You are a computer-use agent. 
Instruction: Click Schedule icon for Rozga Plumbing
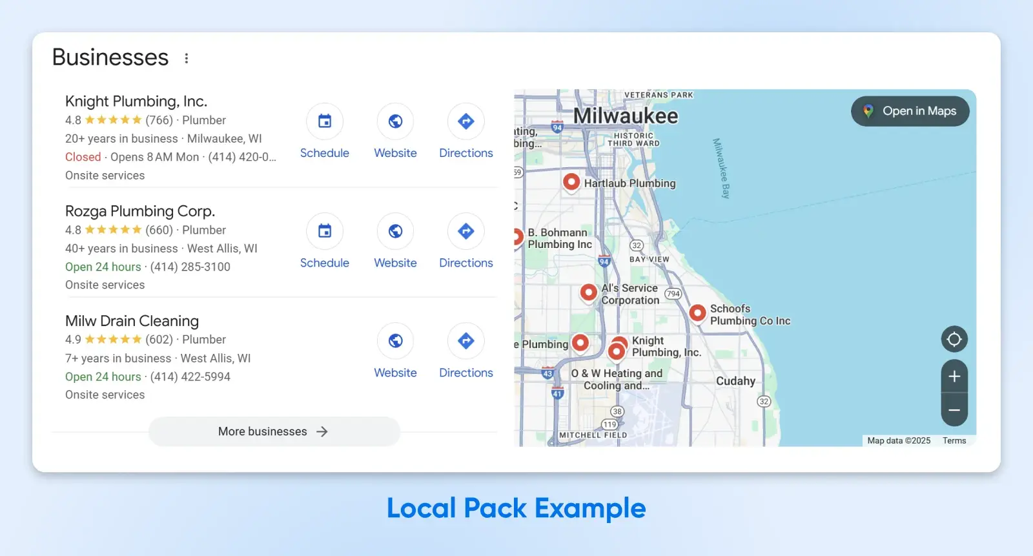[x=325, y=231]
